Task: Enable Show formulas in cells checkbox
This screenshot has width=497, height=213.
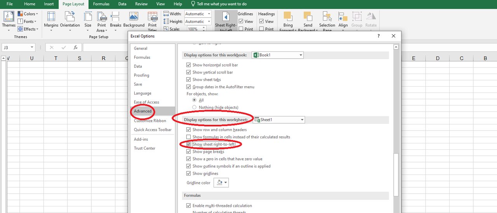Action: pyautogui.click(x=189, y=137)
